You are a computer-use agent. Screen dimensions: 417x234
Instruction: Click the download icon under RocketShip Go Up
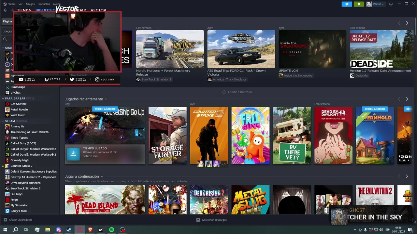73,154
